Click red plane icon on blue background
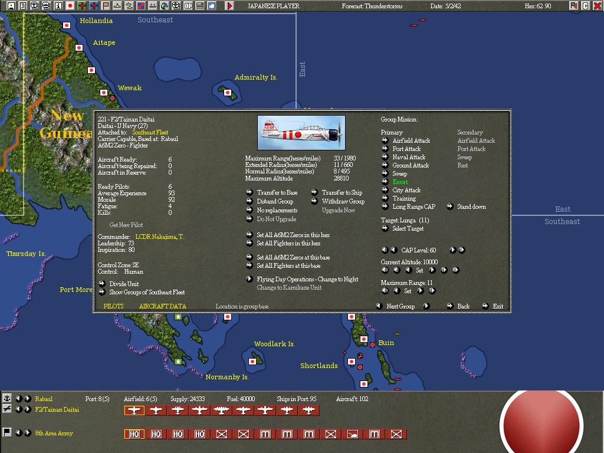Screen dimensions: 604x453 [x=94, y=6]
